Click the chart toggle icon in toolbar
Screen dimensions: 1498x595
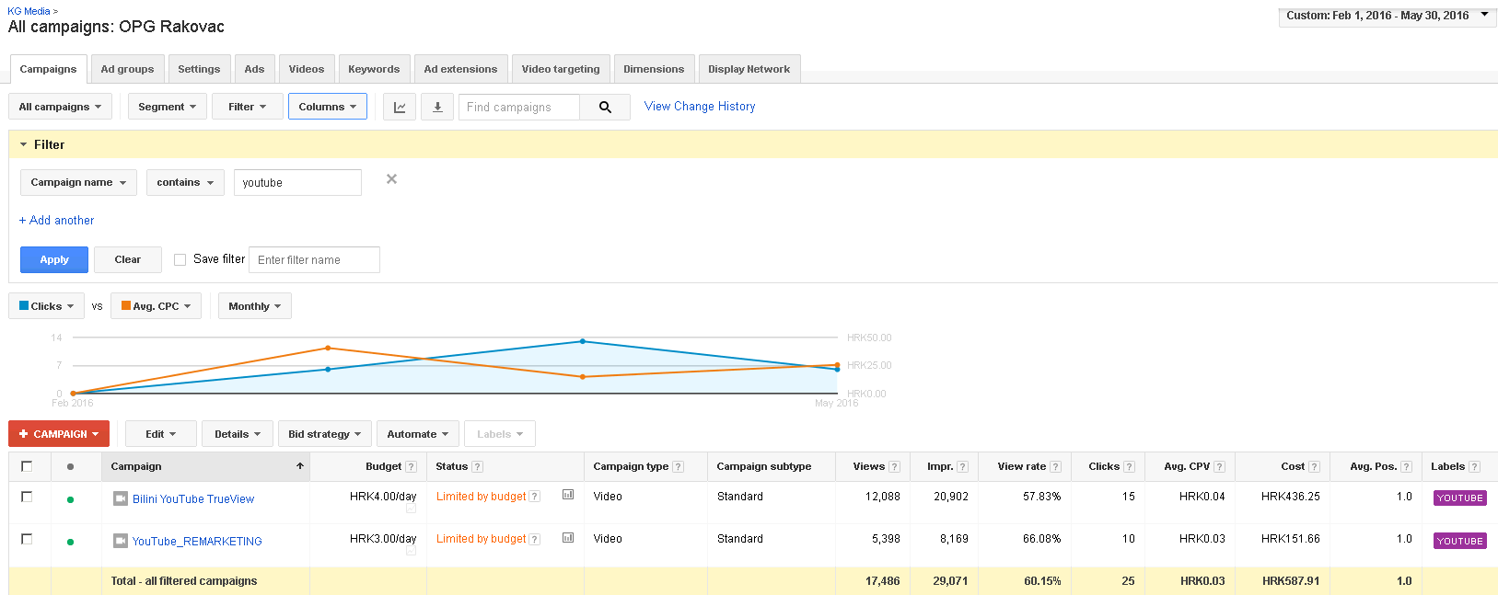click(400, 108)
